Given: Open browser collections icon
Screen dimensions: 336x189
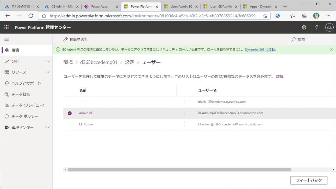Looking at the screenshot, I should coord(304,16).
